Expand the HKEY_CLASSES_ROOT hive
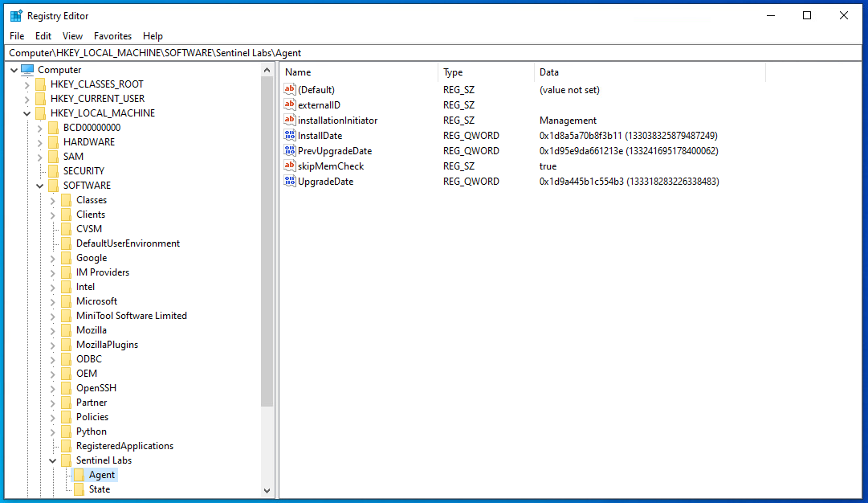The image size is (868, 503). point(26,84)
